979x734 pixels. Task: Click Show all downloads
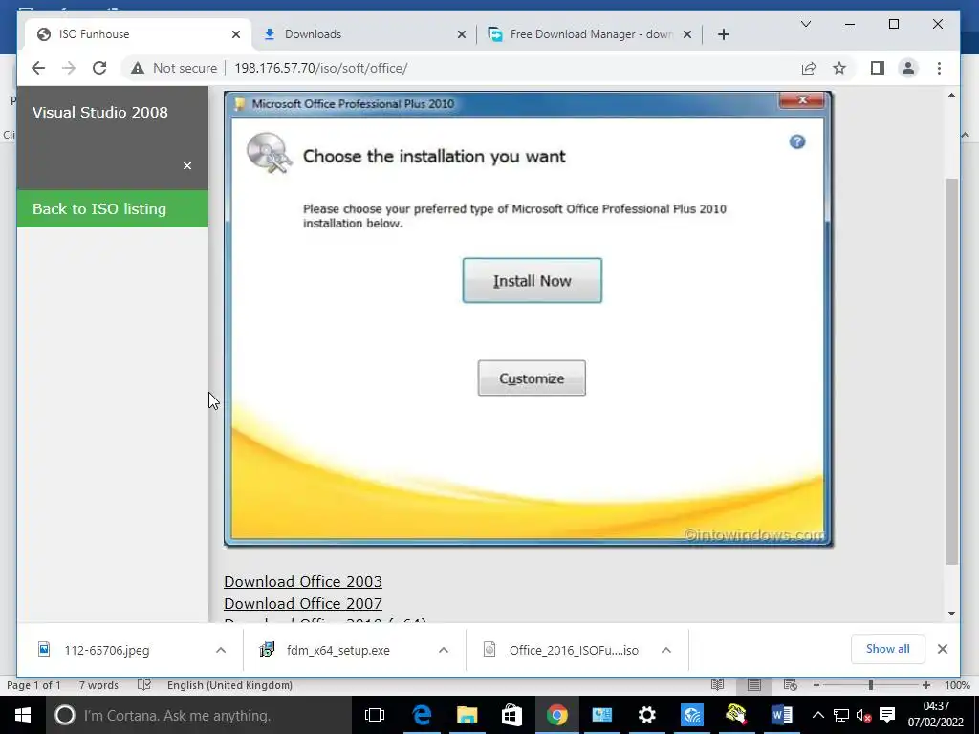(x=887, y=649)
